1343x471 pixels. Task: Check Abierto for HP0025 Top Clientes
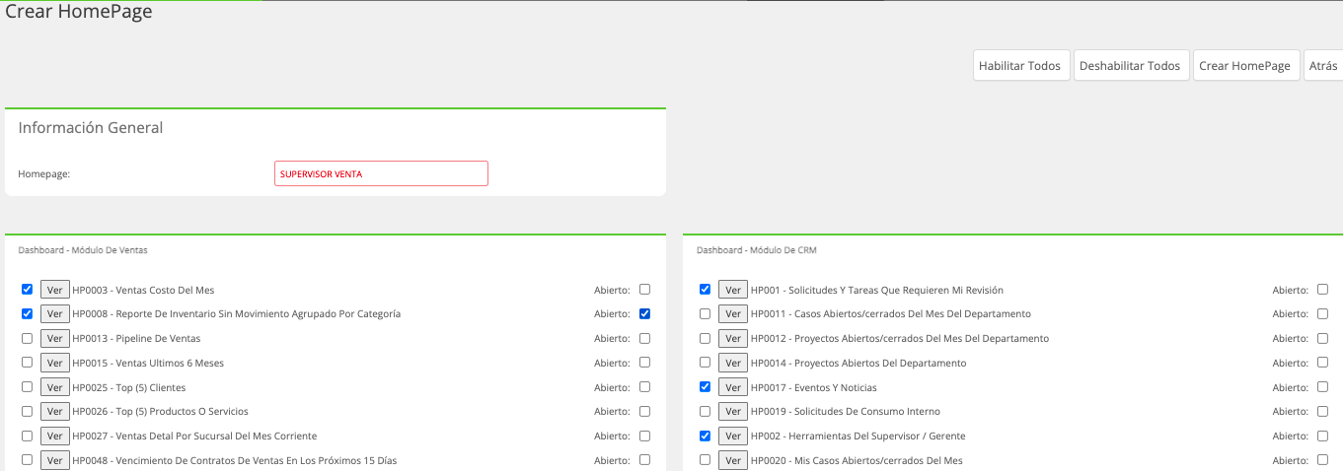[x=644, y=387]
